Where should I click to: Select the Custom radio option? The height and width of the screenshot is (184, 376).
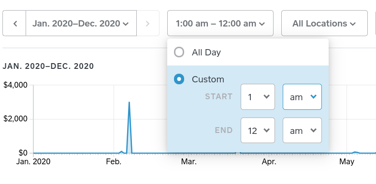point(179,79)
